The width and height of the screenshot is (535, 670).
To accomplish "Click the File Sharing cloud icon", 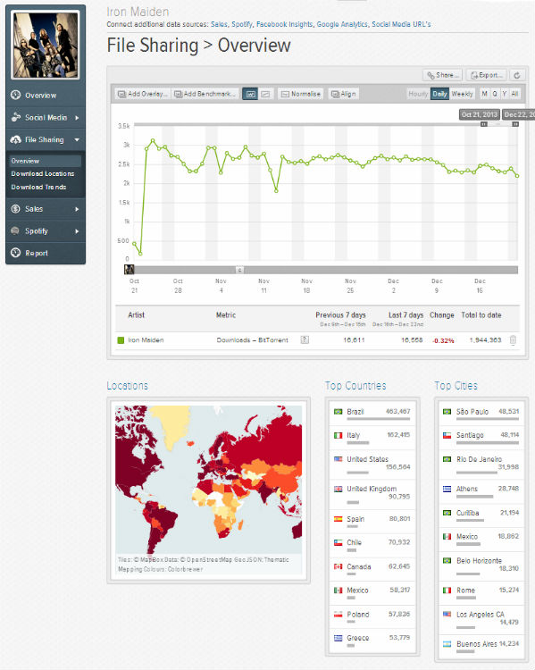I will tap(16, 139).
